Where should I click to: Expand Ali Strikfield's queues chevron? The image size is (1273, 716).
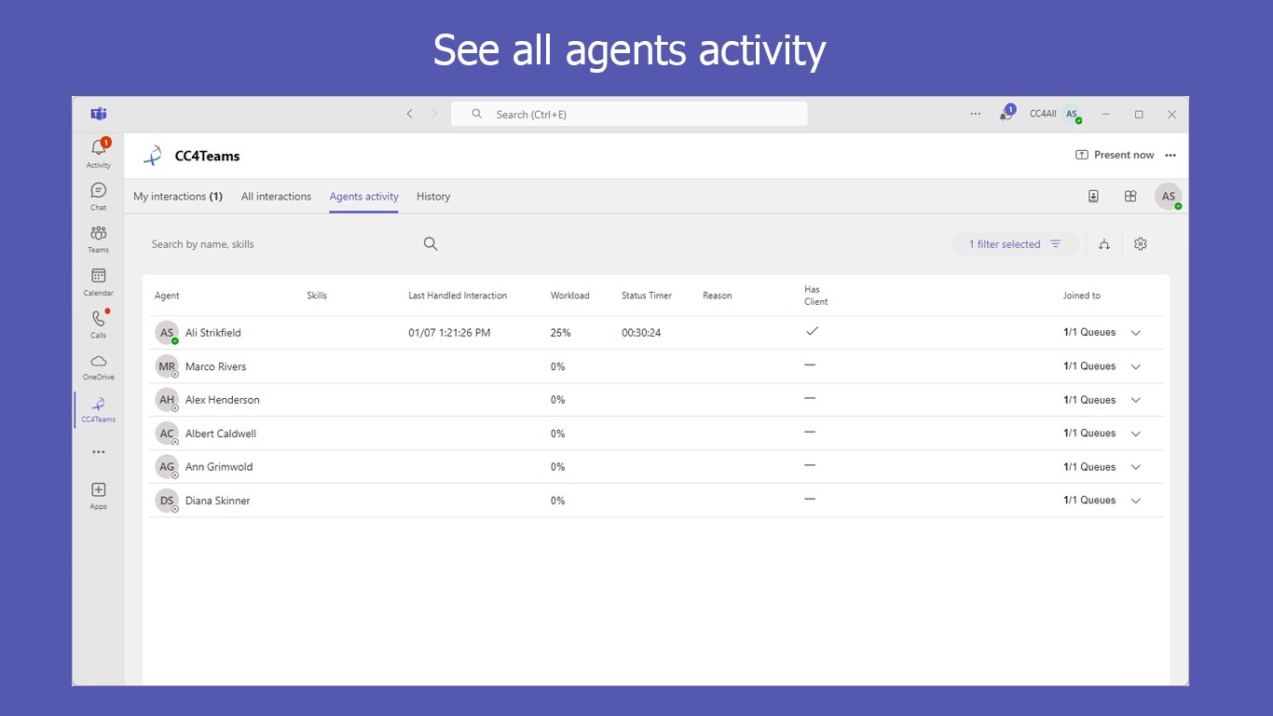[1135, 333]
